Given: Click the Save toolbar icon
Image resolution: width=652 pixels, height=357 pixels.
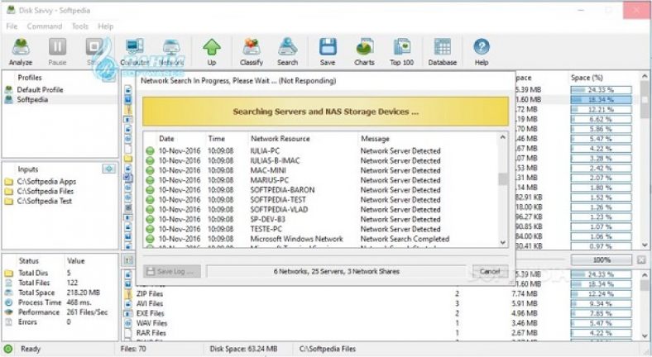Looking at the screenshot, I should click(328, 51).
